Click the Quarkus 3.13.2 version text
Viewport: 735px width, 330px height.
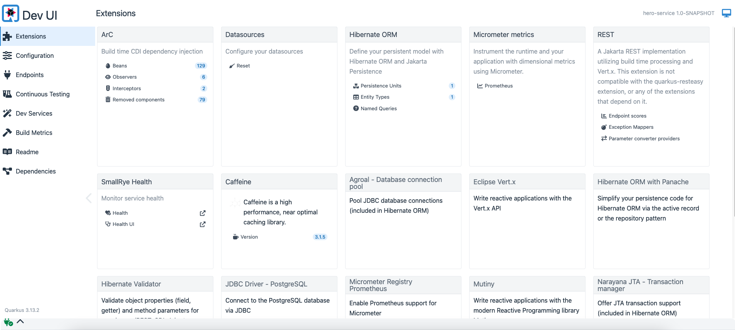(22, 310)
